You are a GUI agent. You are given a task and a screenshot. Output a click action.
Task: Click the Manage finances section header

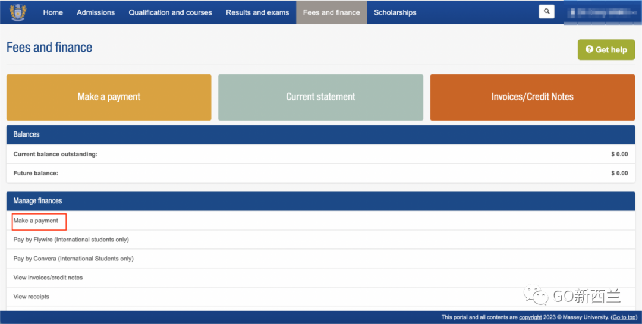tap(320, 201)
